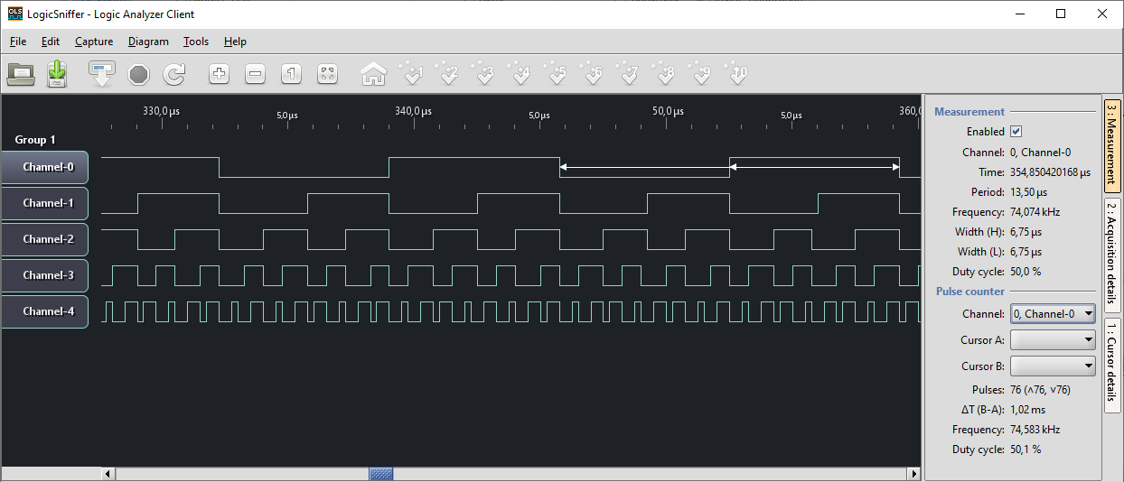This screenshot has width=1124, height=482.
Task: Jump to cursor 1 toolbar icon
Action: click(412, 74)
